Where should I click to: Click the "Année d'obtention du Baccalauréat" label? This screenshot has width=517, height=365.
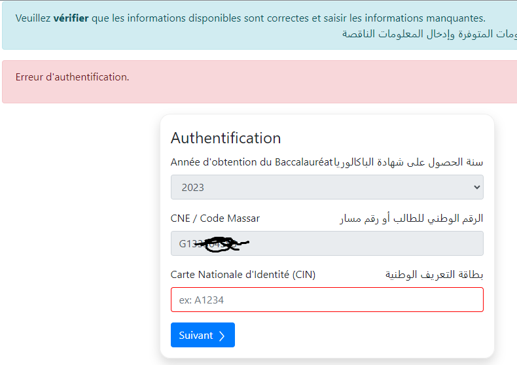(x=252, y=162)
